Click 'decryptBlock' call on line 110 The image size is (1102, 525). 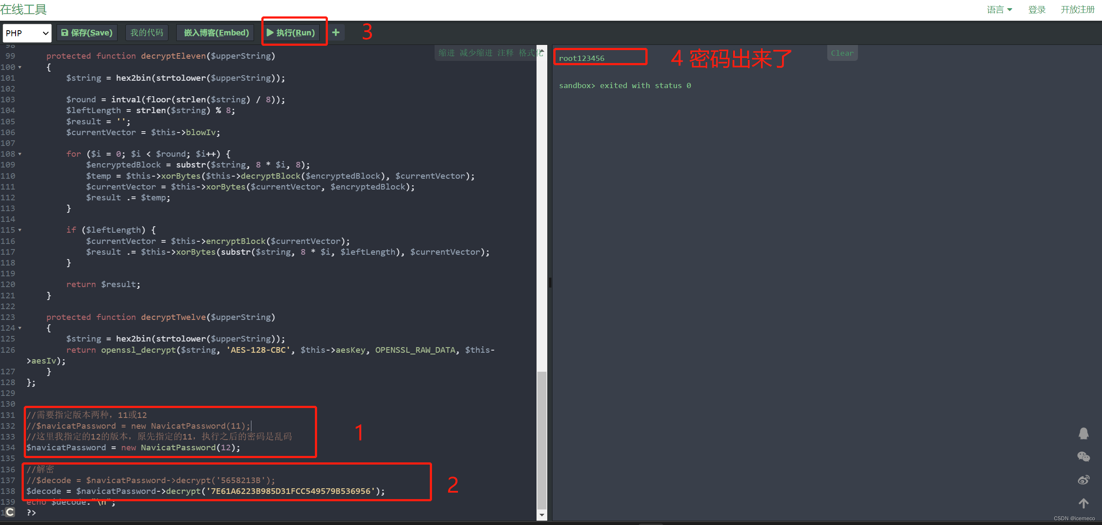pos(270,176)
